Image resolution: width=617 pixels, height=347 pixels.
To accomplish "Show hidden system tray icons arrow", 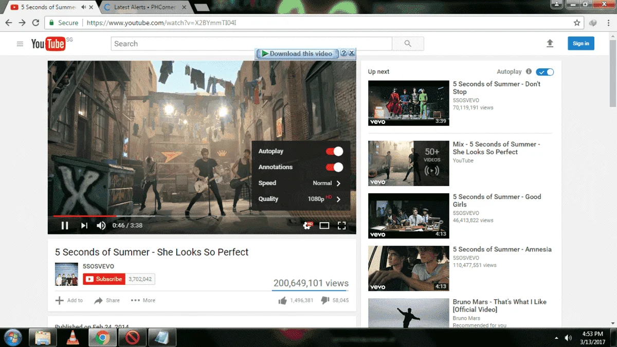I will (x=557, y=338).
